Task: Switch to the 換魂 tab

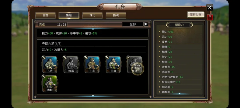Action: pos(116,15)
